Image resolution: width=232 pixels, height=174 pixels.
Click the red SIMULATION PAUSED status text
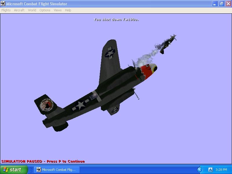click(43, 161)
